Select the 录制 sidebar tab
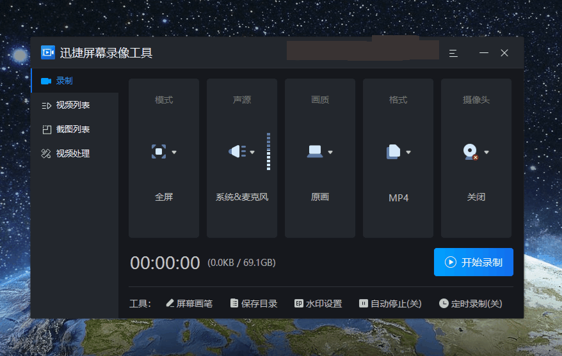Viewport: 562px width, 356px height. [x=74, y=81]
